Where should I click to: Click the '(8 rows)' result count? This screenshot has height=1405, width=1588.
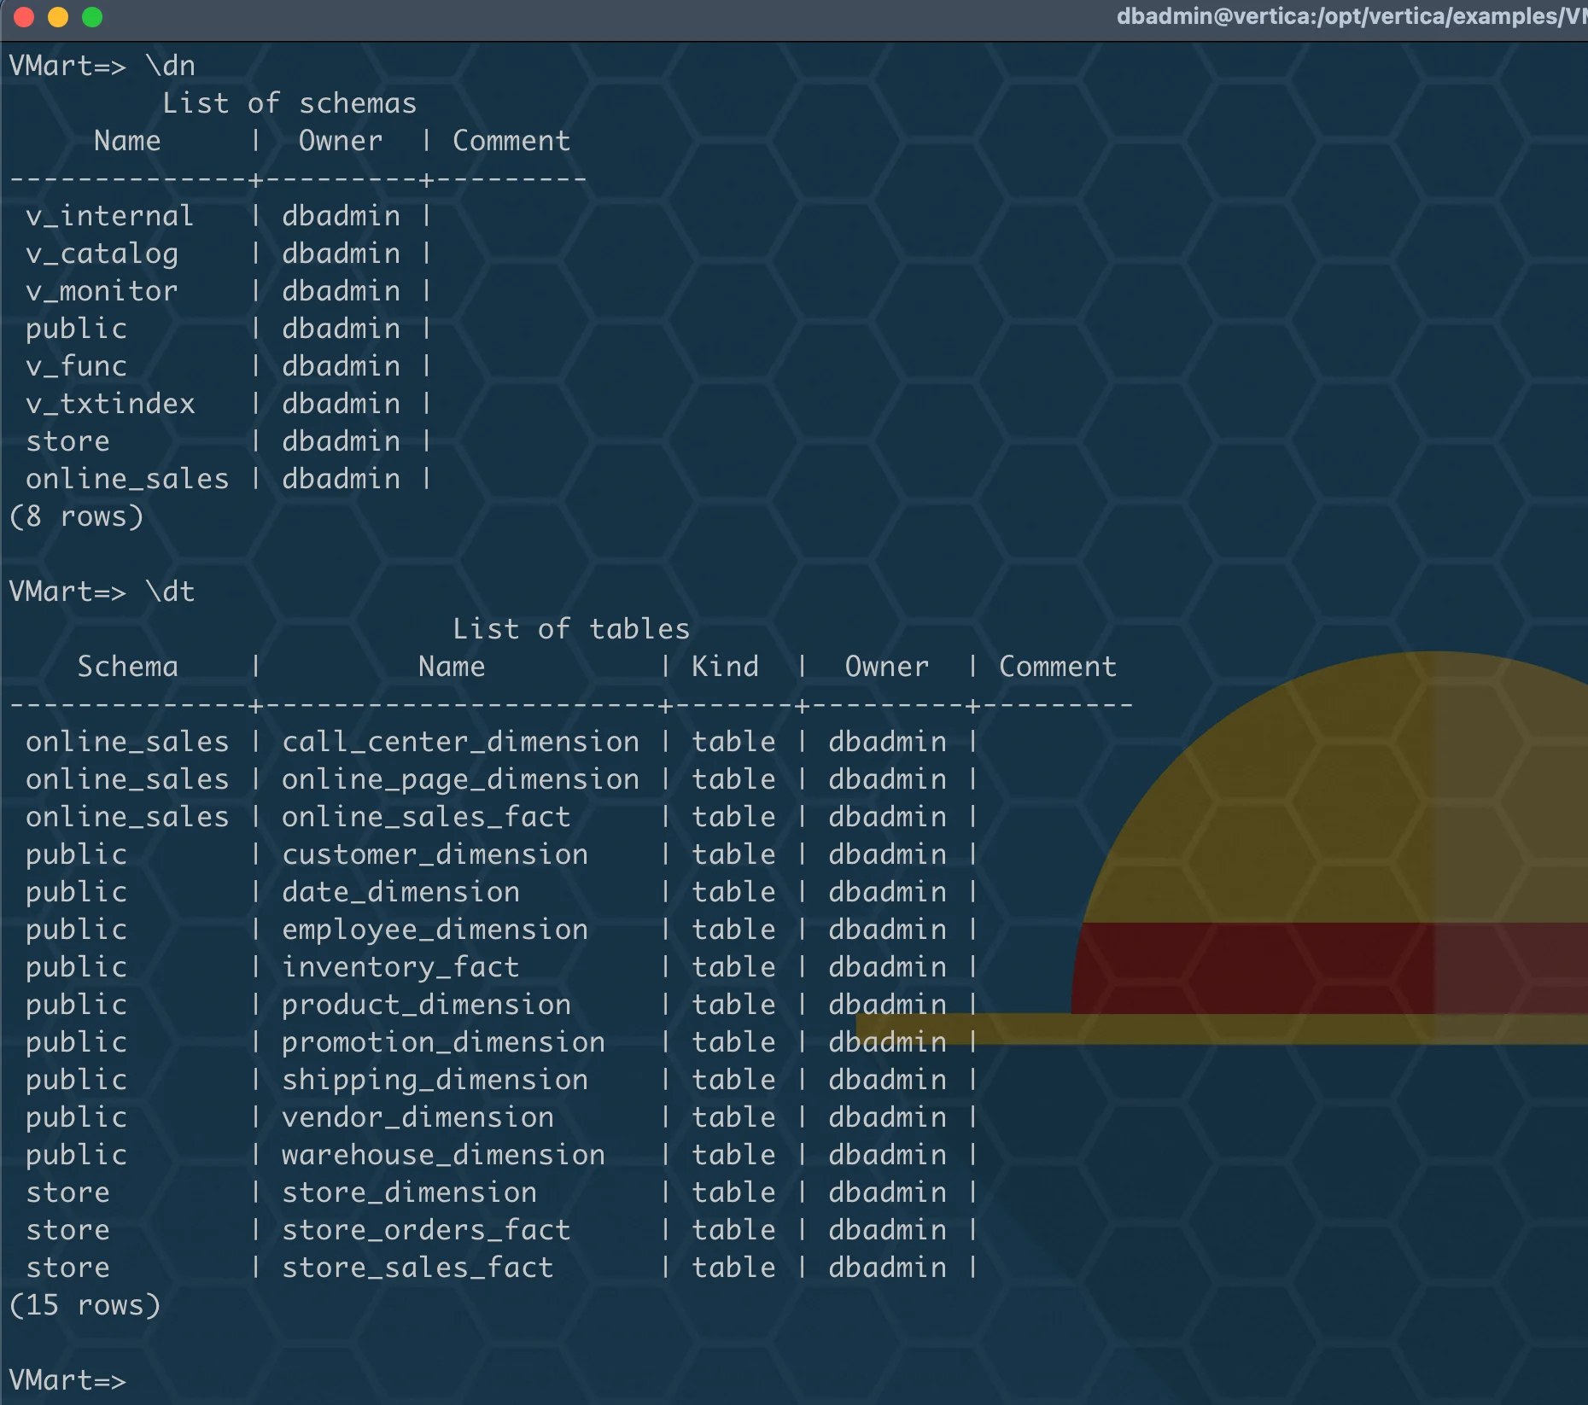pyautogui.click(x=76, y=516)
